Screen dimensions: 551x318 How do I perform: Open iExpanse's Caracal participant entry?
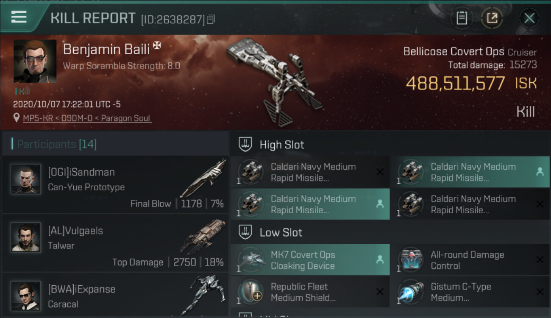click(115, 296)
